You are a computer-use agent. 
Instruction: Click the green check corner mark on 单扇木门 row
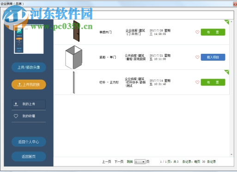227,22
